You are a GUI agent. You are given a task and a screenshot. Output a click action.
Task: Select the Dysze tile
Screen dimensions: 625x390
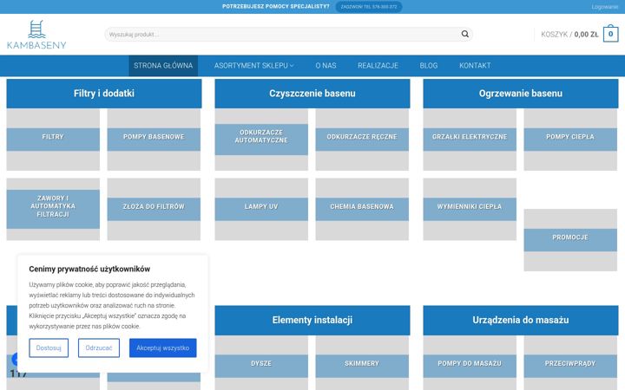click(x=261, y=363)
